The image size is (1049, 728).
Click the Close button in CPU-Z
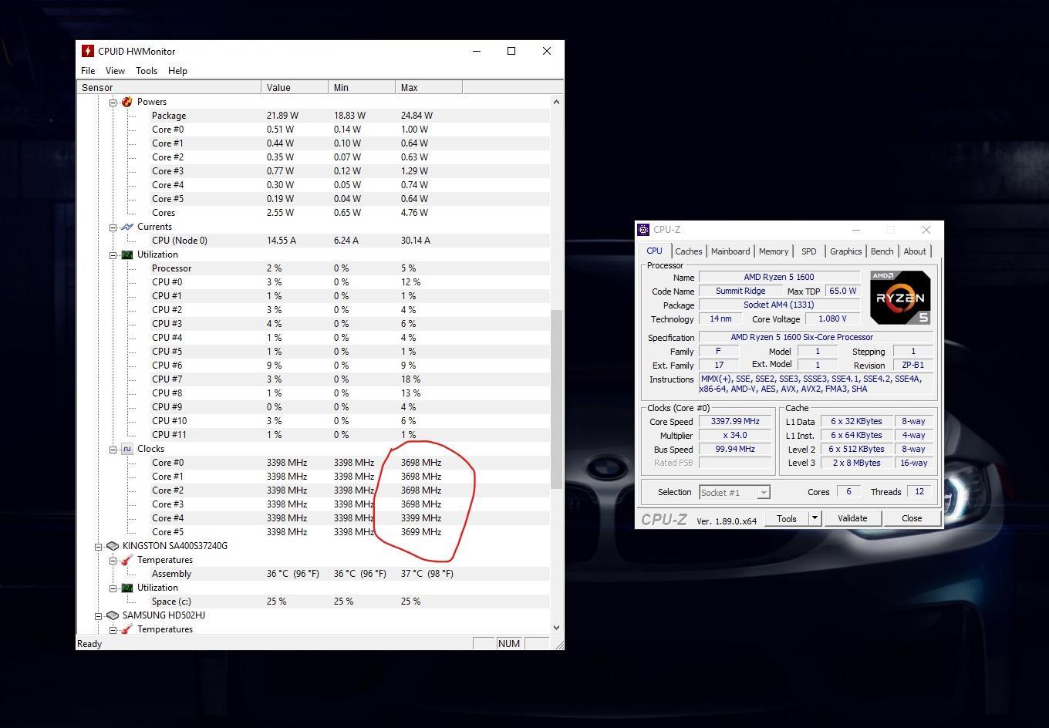912,518
